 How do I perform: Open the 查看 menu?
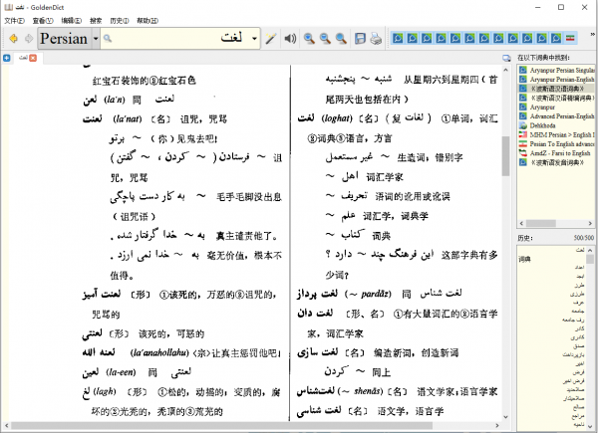click(43, 21)
